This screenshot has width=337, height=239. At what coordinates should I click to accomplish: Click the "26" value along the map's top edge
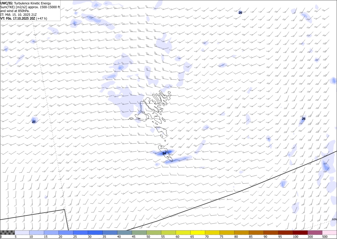[x=240, y=13]
